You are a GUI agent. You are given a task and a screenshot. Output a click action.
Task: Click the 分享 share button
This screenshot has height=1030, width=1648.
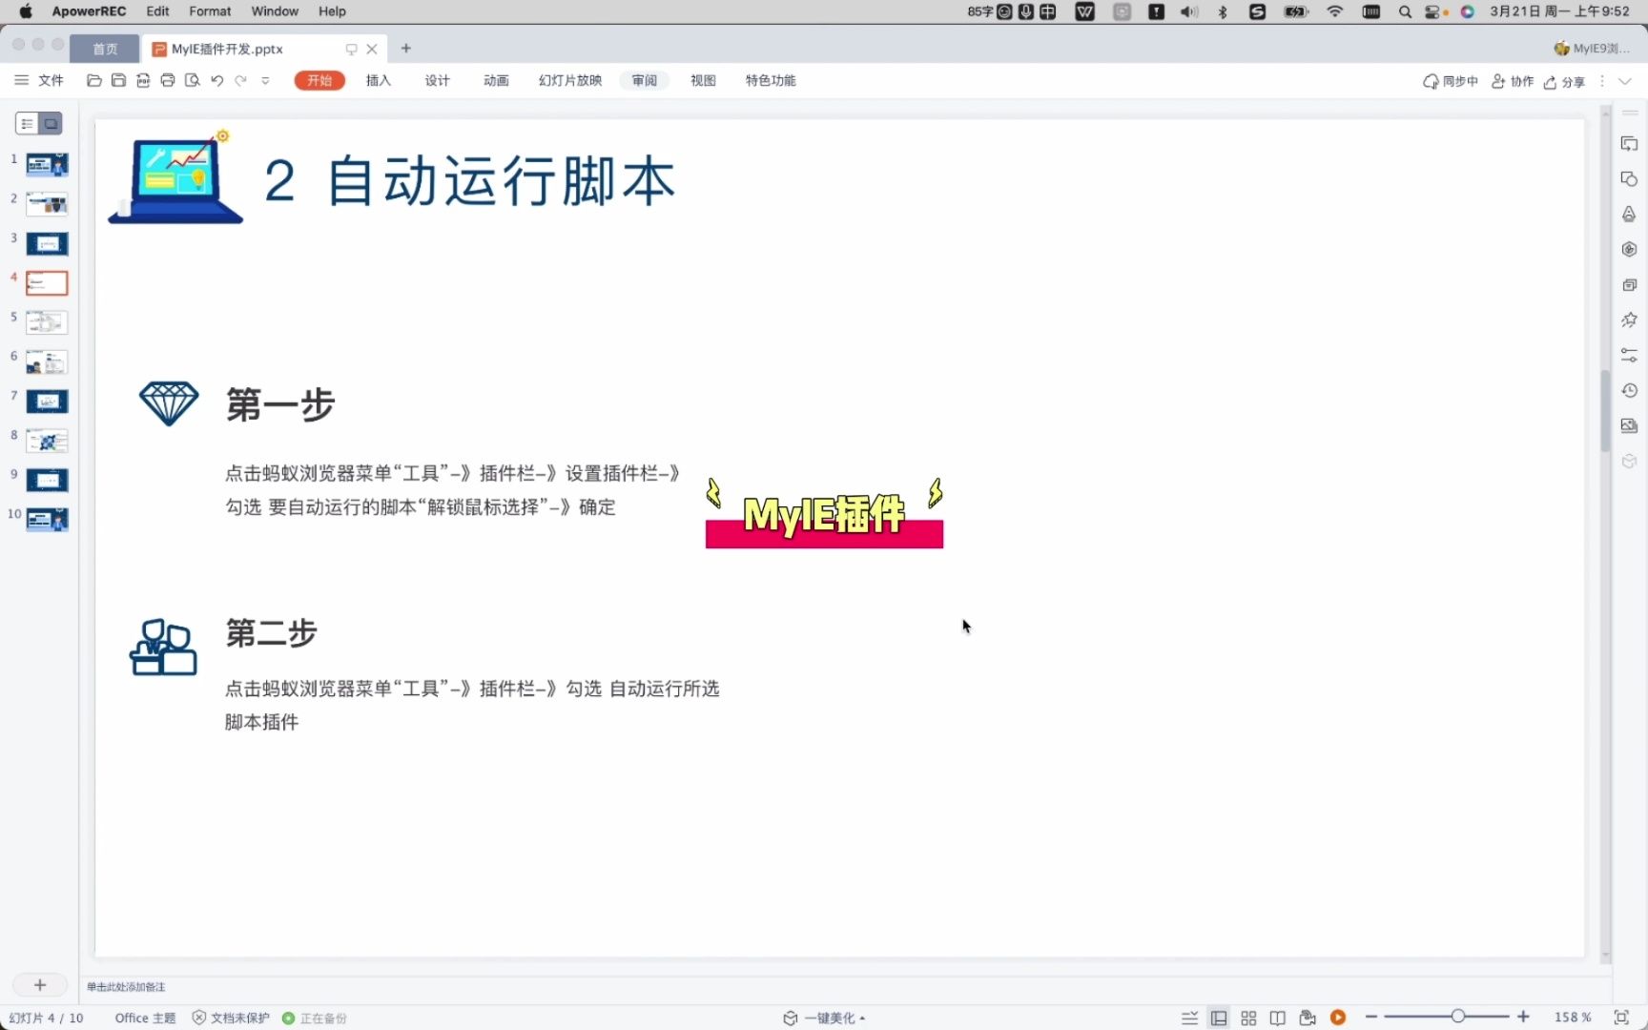(x=1564, y=81)
